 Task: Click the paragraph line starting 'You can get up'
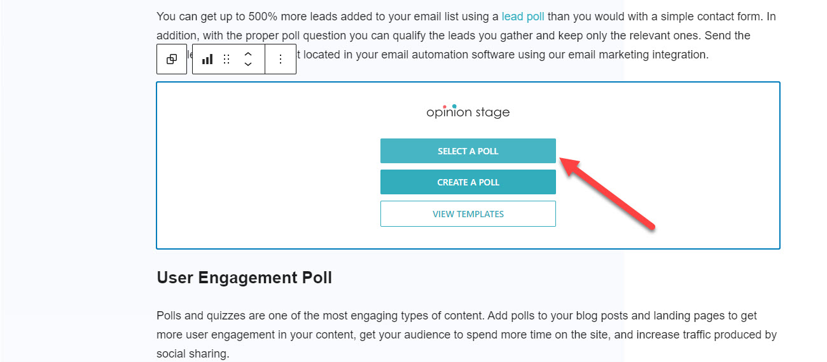(466, 17)
